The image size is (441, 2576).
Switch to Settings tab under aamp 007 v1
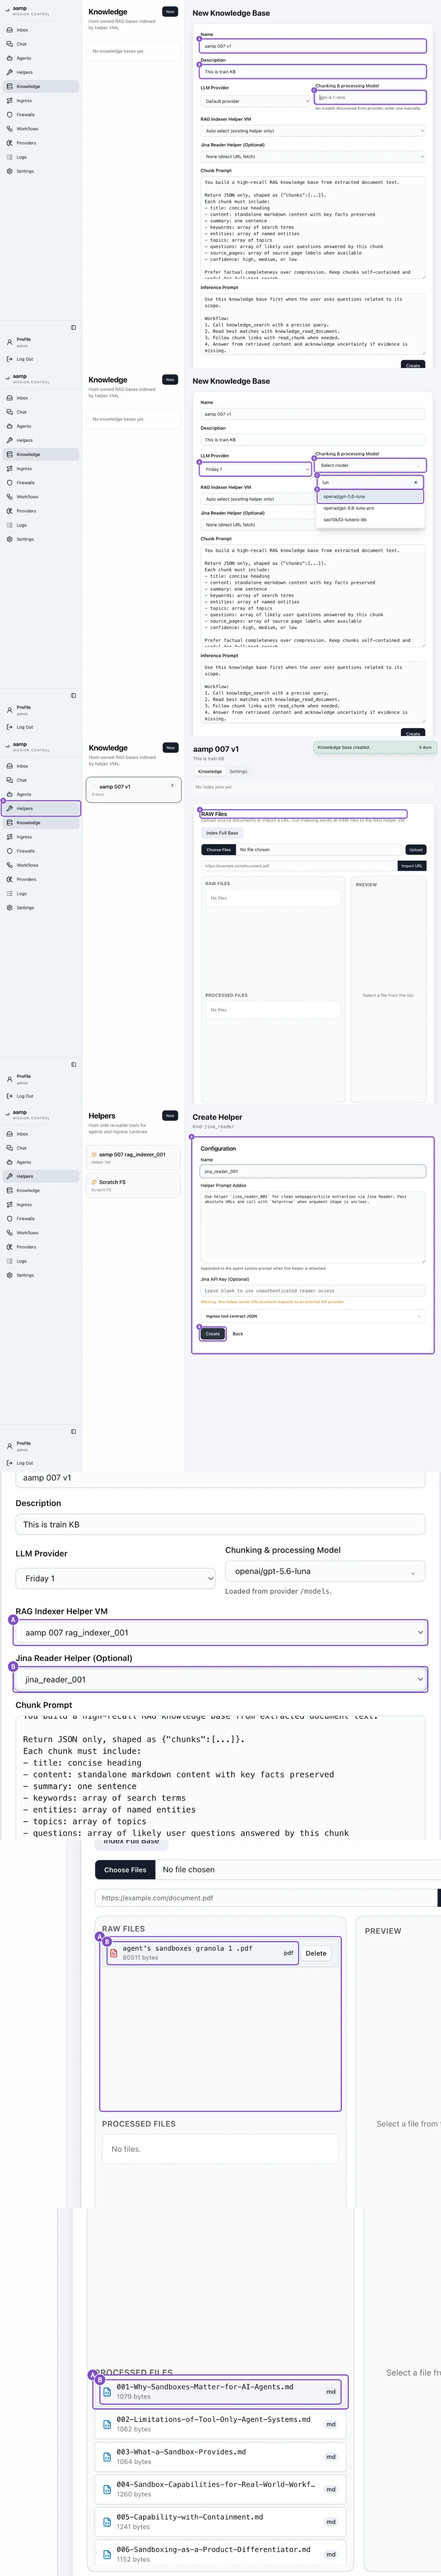pos(238,772)
